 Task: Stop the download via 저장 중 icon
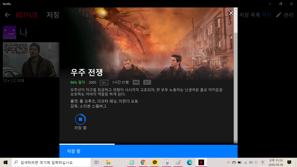click(80, 119)
